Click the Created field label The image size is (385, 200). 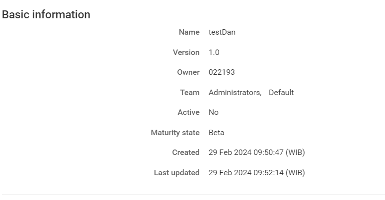(x=186, y=152)
